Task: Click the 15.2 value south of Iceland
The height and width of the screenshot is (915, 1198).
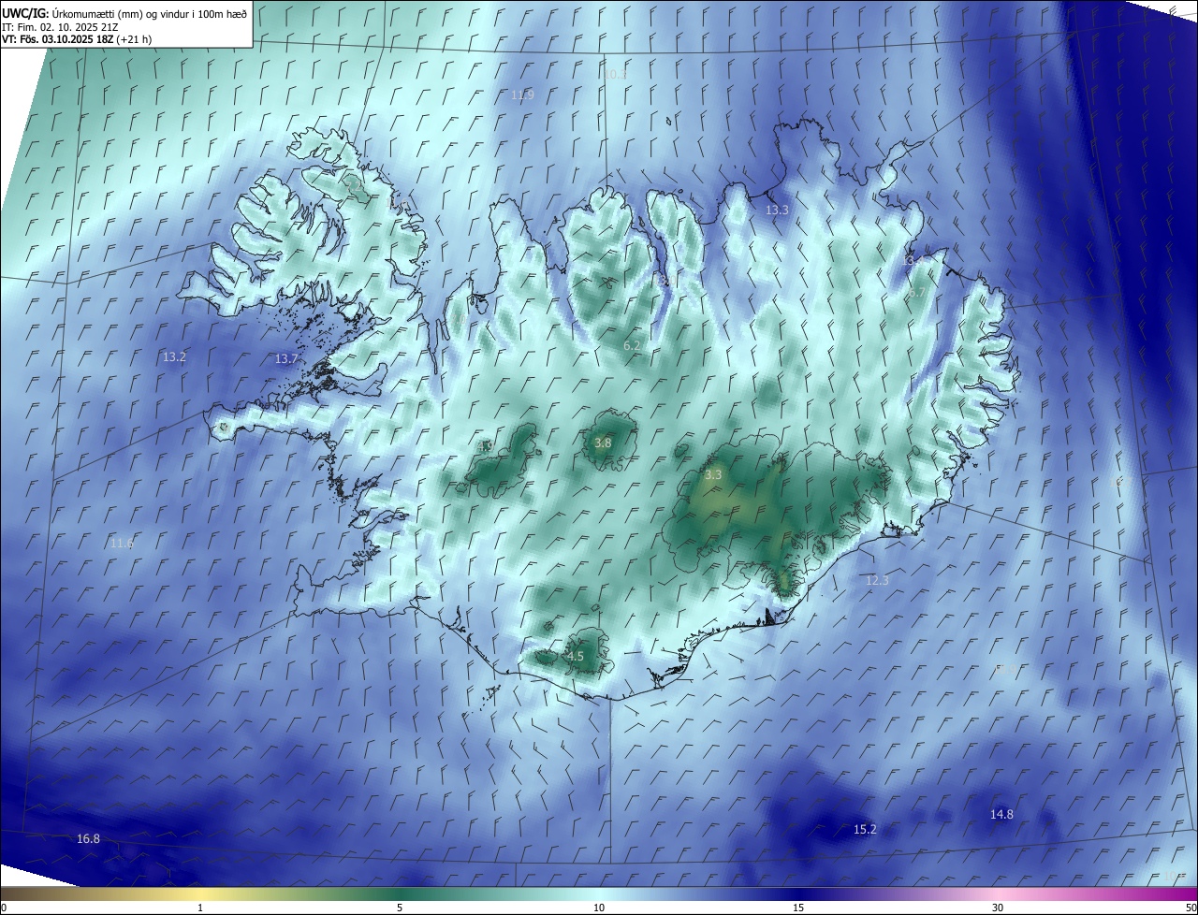Action: point(865,830)
